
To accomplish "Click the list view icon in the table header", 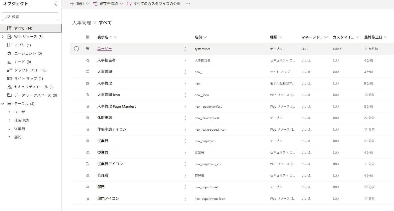I will (x=88, y=37).
